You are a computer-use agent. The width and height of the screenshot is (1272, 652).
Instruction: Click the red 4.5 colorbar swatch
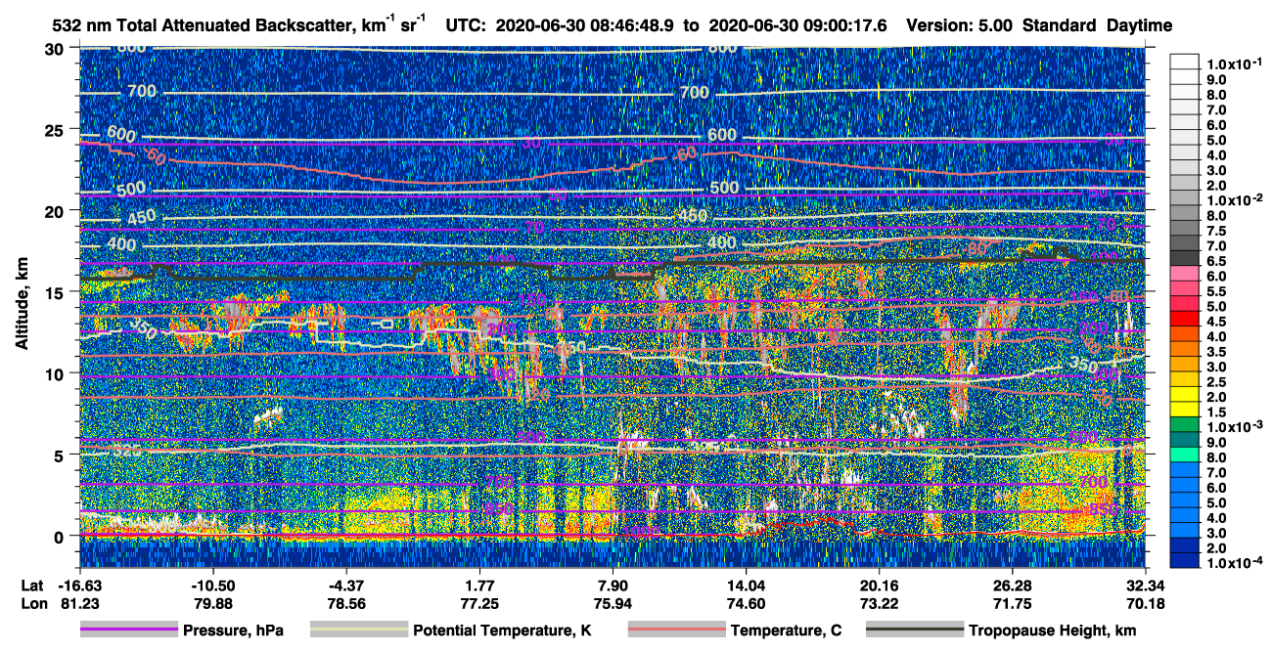pyautogui.click(x=1184, y=321)
